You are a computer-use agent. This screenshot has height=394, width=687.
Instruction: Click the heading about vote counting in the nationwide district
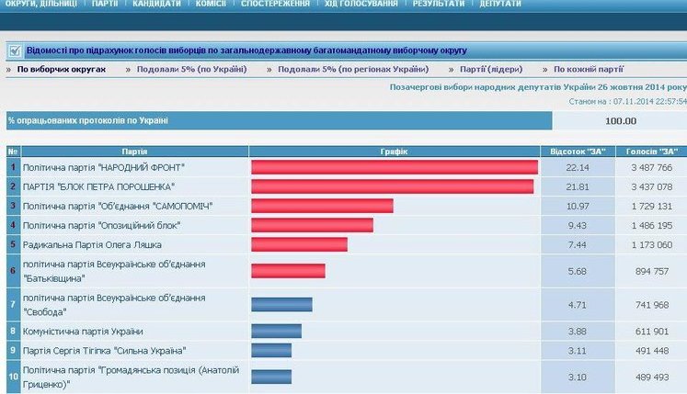click(246, 51)
